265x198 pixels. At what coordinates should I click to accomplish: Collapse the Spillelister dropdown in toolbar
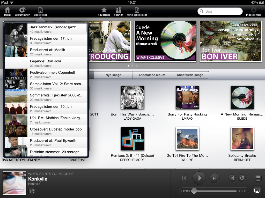[40, 12]
